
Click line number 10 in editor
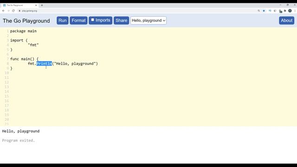click(x=7, y=73)
